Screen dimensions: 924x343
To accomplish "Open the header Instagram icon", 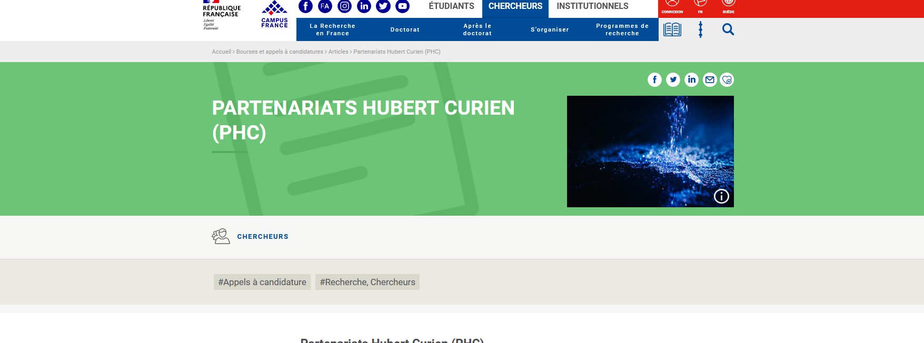I will tap(344, 6).
